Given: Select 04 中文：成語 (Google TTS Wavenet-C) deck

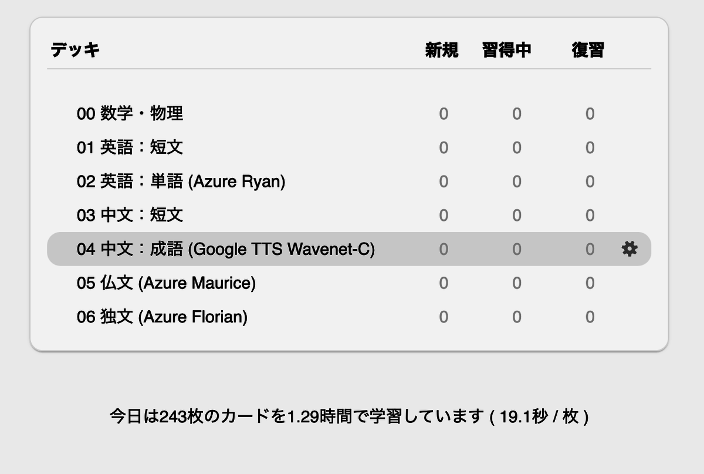Looking at the screenshot, I should pyautogui.click(x=225, y=249).
